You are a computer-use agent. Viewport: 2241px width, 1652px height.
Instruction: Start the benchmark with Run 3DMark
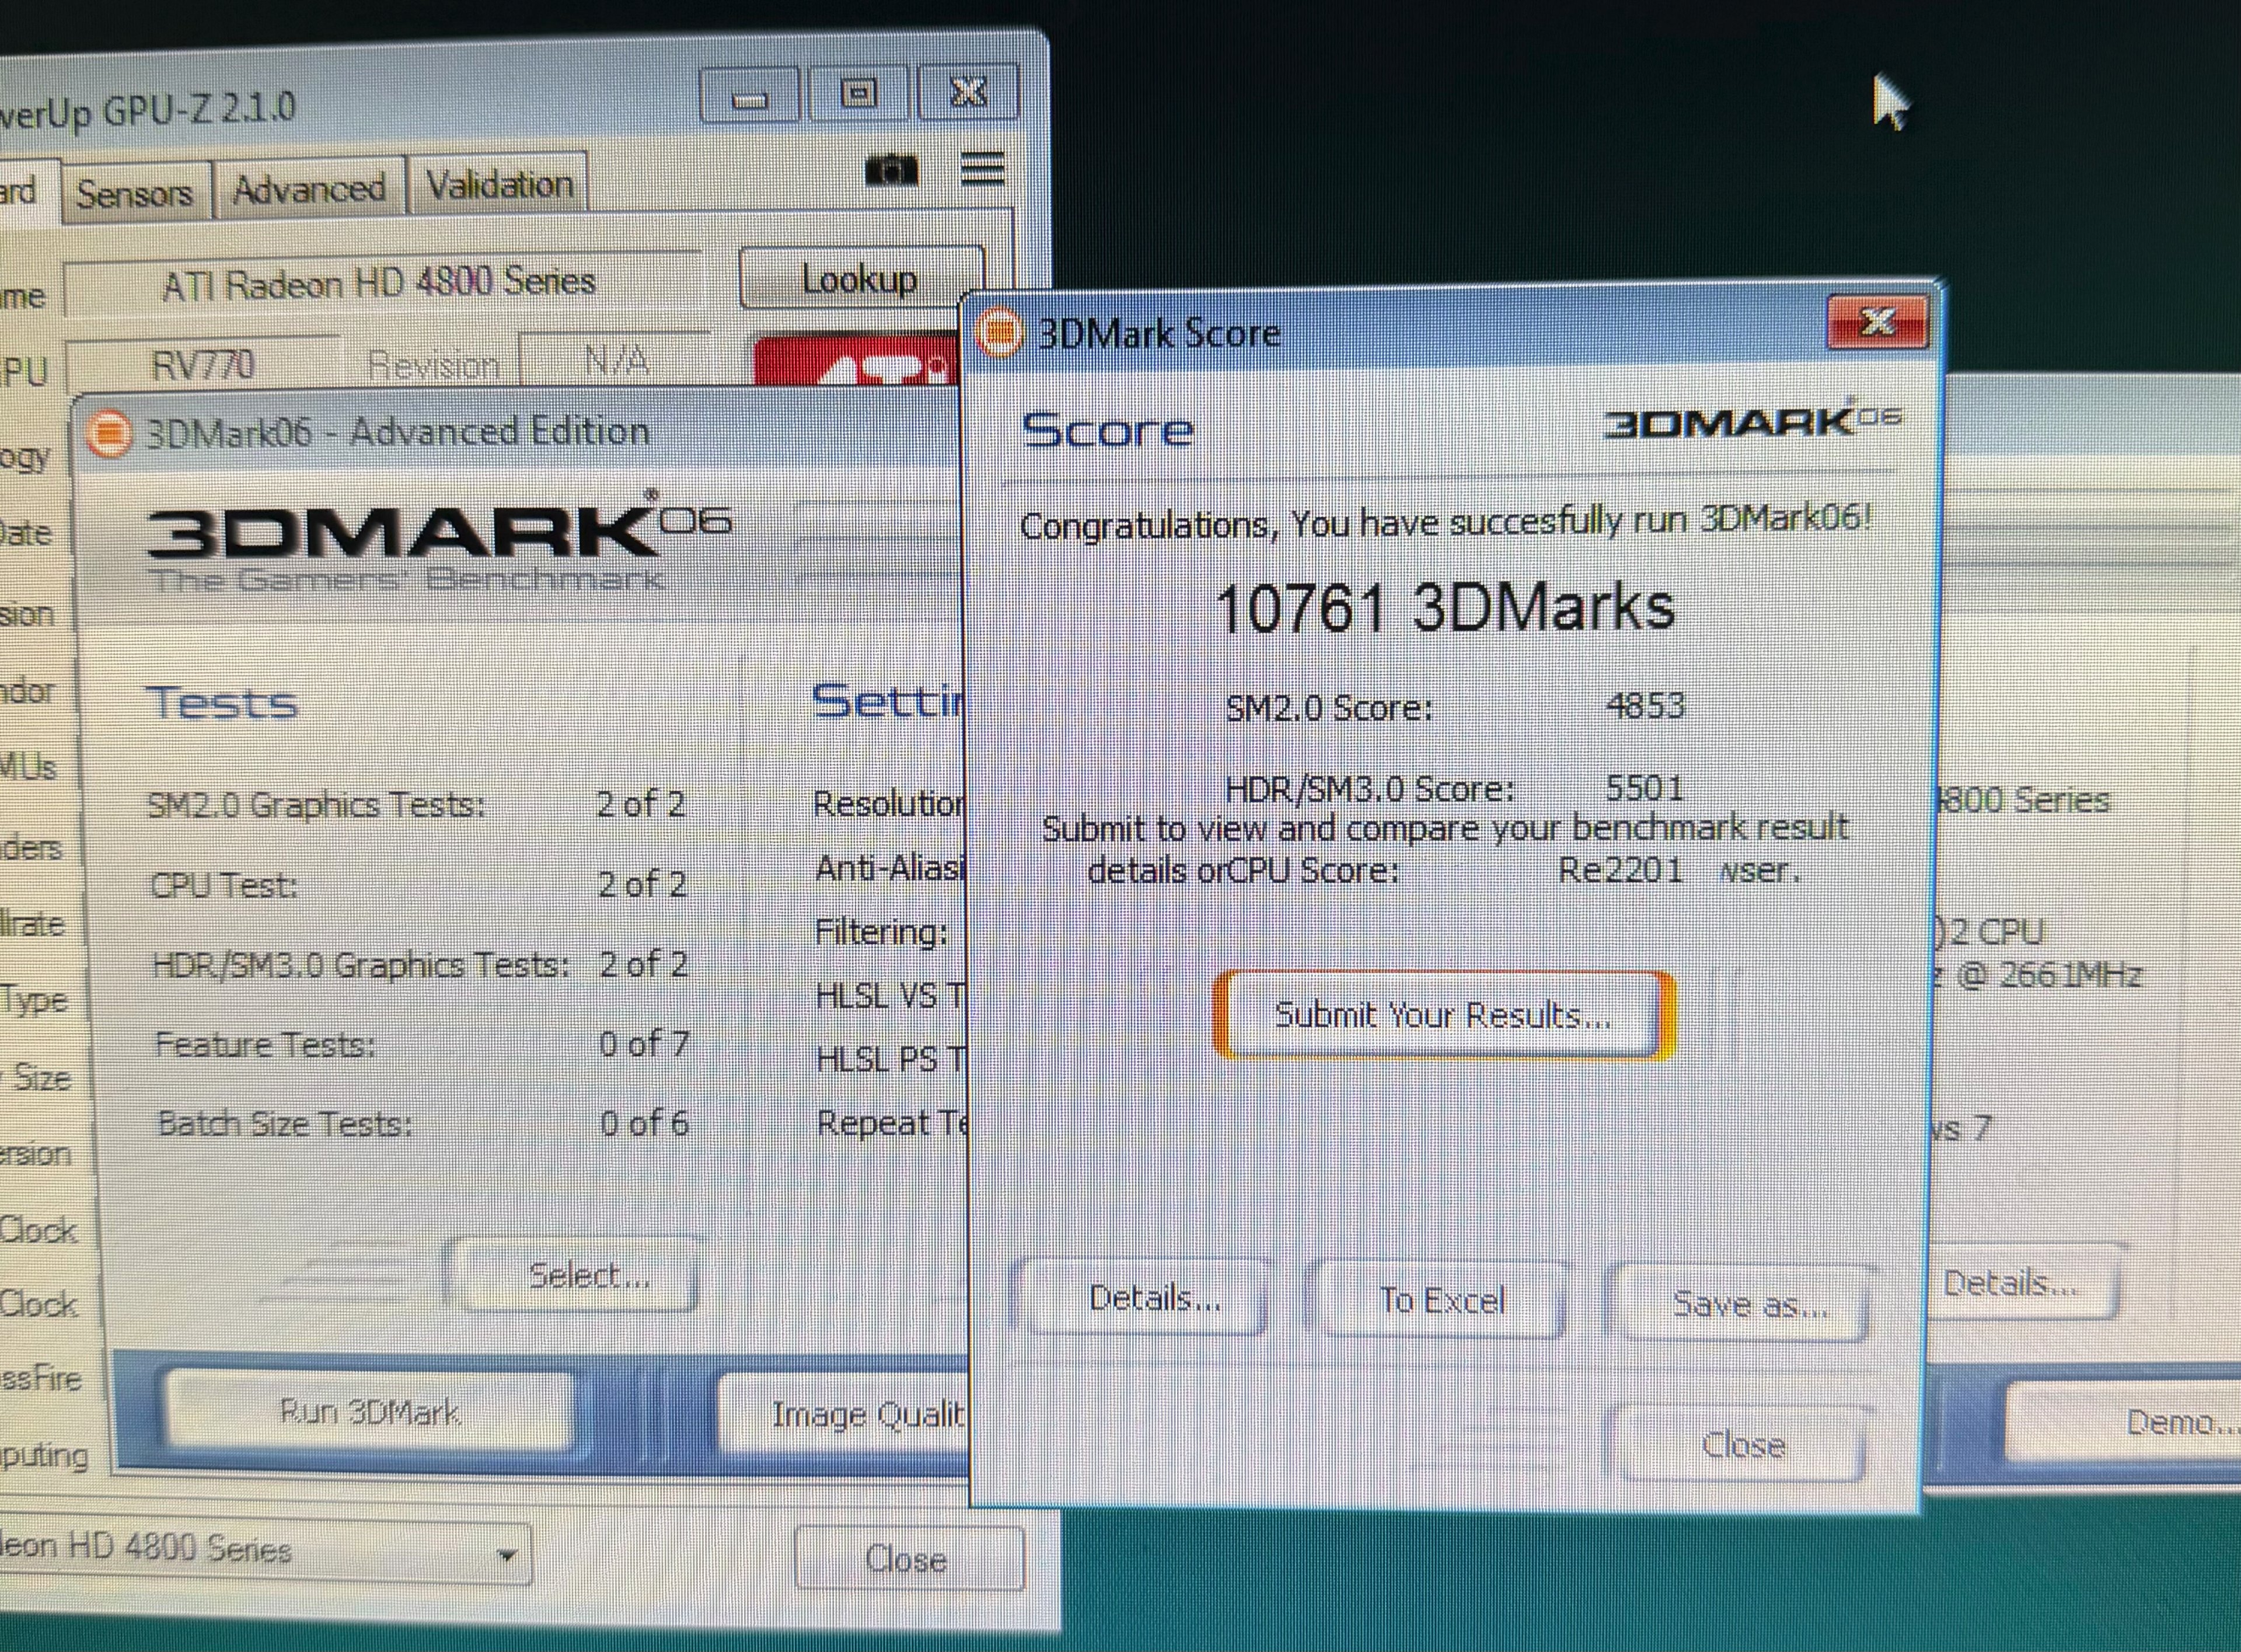[369, 1412]
